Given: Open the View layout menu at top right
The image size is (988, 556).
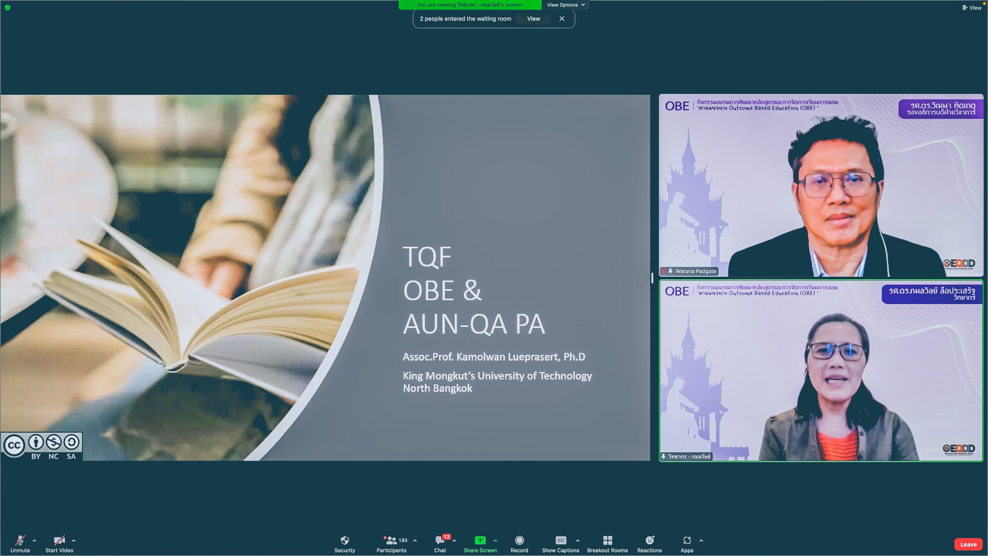Looking at the screenshot, I should coord(972,7).
